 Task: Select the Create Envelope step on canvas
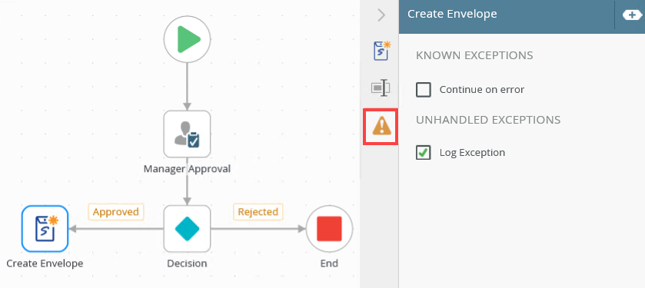pos(45,228)
